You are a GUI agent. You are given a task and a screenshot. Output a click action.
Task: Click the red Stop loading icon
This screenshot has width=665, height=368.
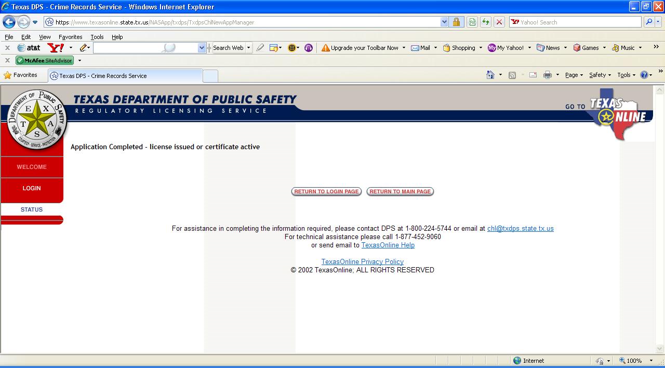499,22
